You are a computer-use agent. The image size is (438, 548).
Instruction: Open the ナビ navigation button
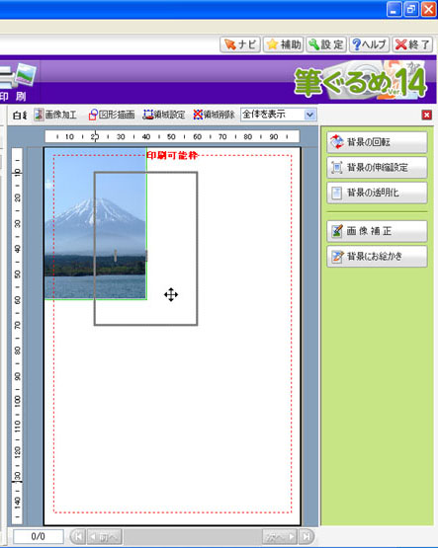click(240, 44)
